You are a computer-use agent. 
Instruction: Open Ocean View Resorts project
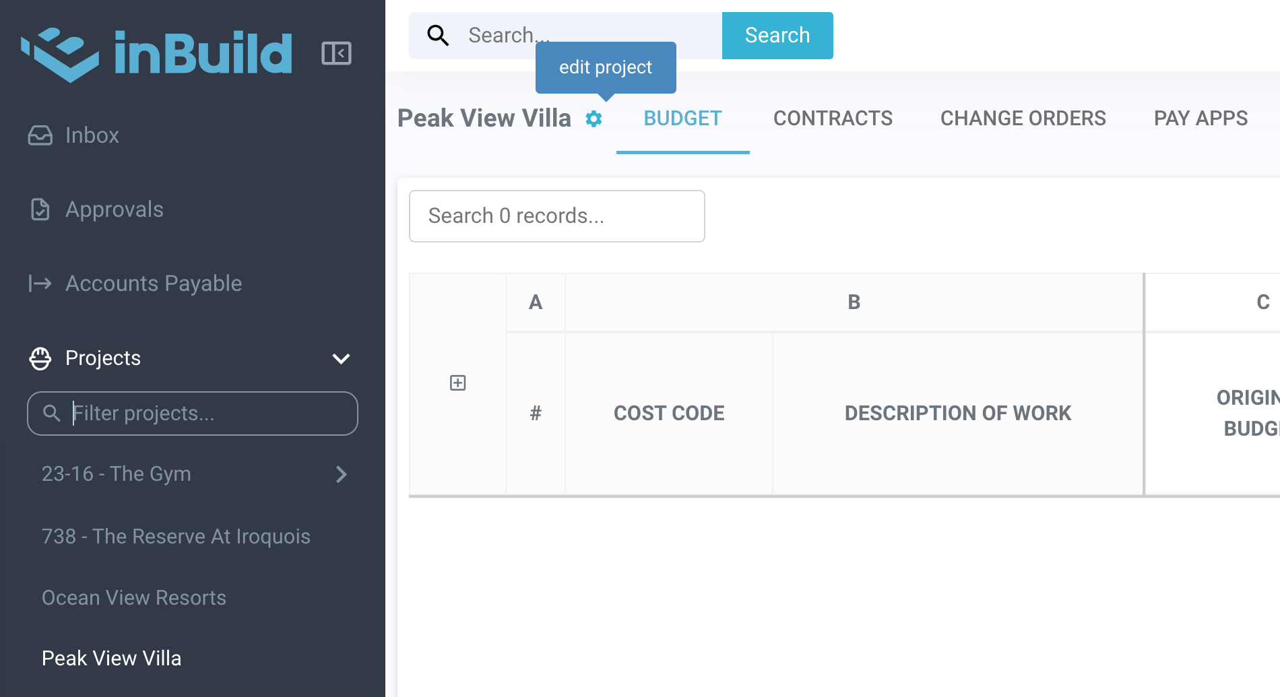(x=134, y=598)
